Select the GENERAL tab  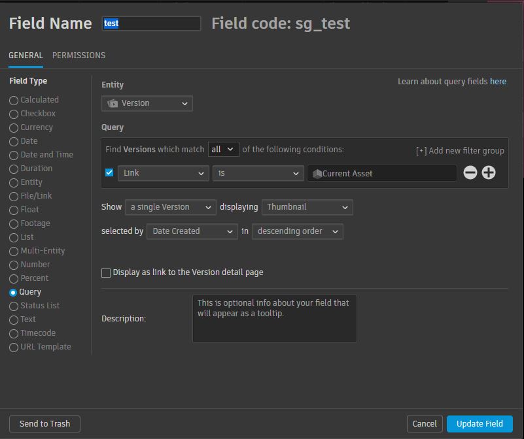pos(26,56)
